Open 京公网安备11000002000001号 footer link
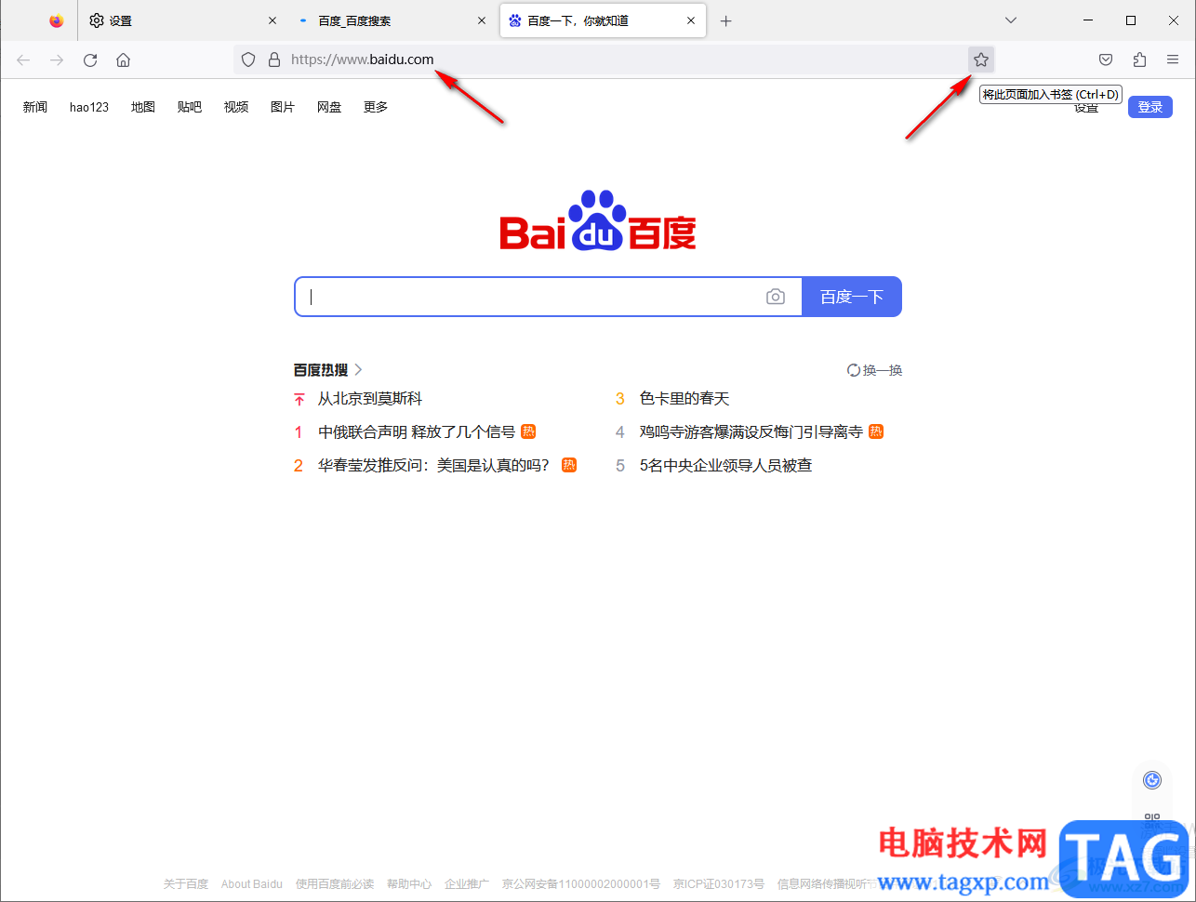The image size is (1196, 902). tap(581, 884)
